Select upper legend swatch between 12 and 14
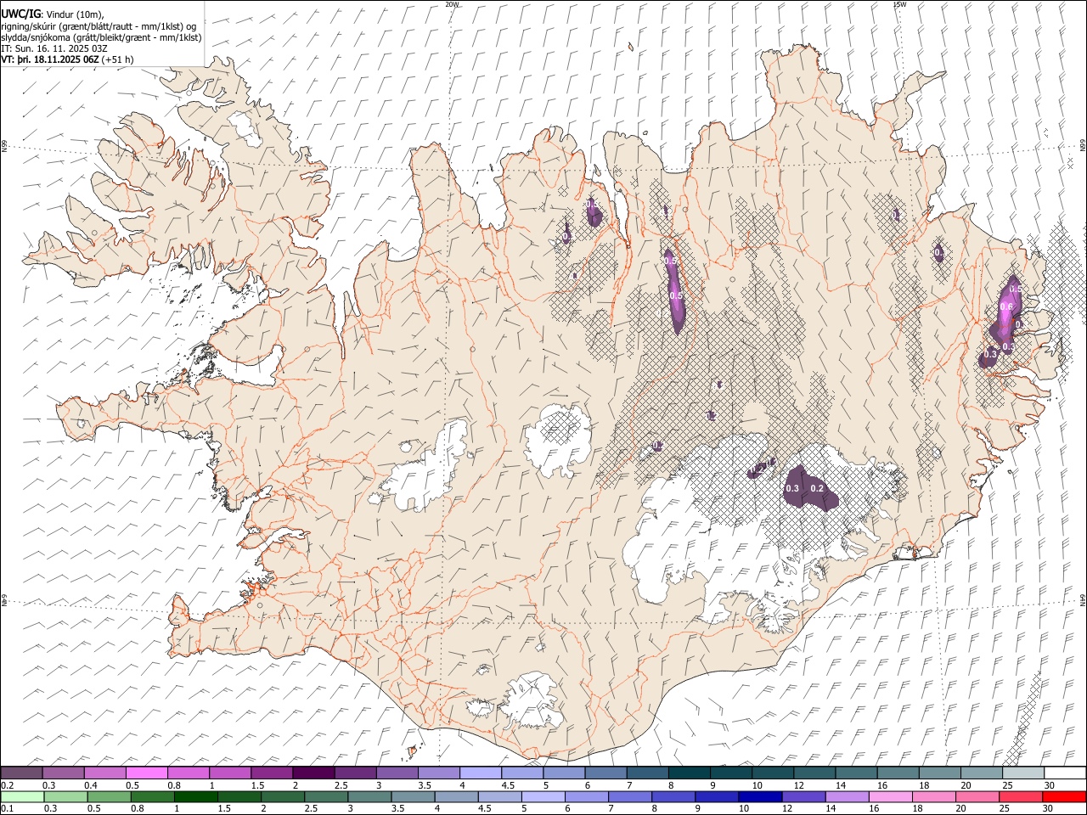 coord(814,773)
